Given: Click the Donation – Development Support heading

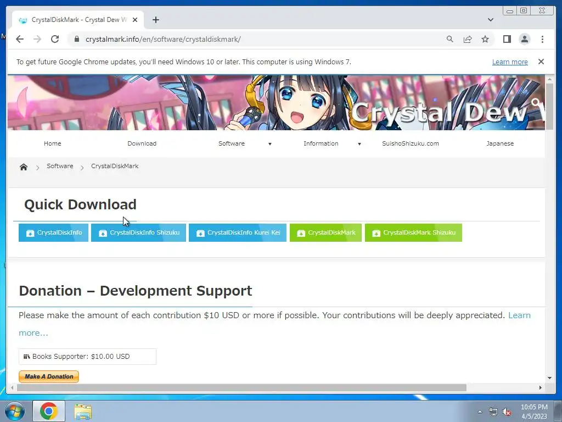Looking at the screenshot, I should [136, 291].
